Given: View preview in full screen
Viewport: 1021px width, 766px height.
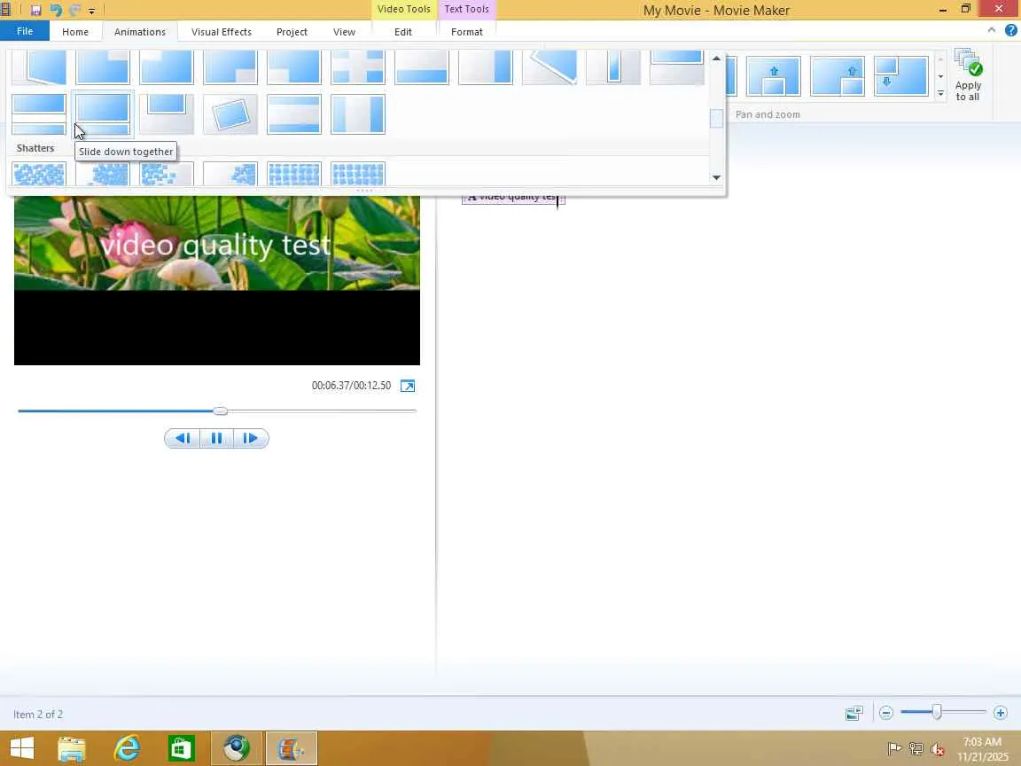Looking at the screenshot, I should click(x=408, y=387).
